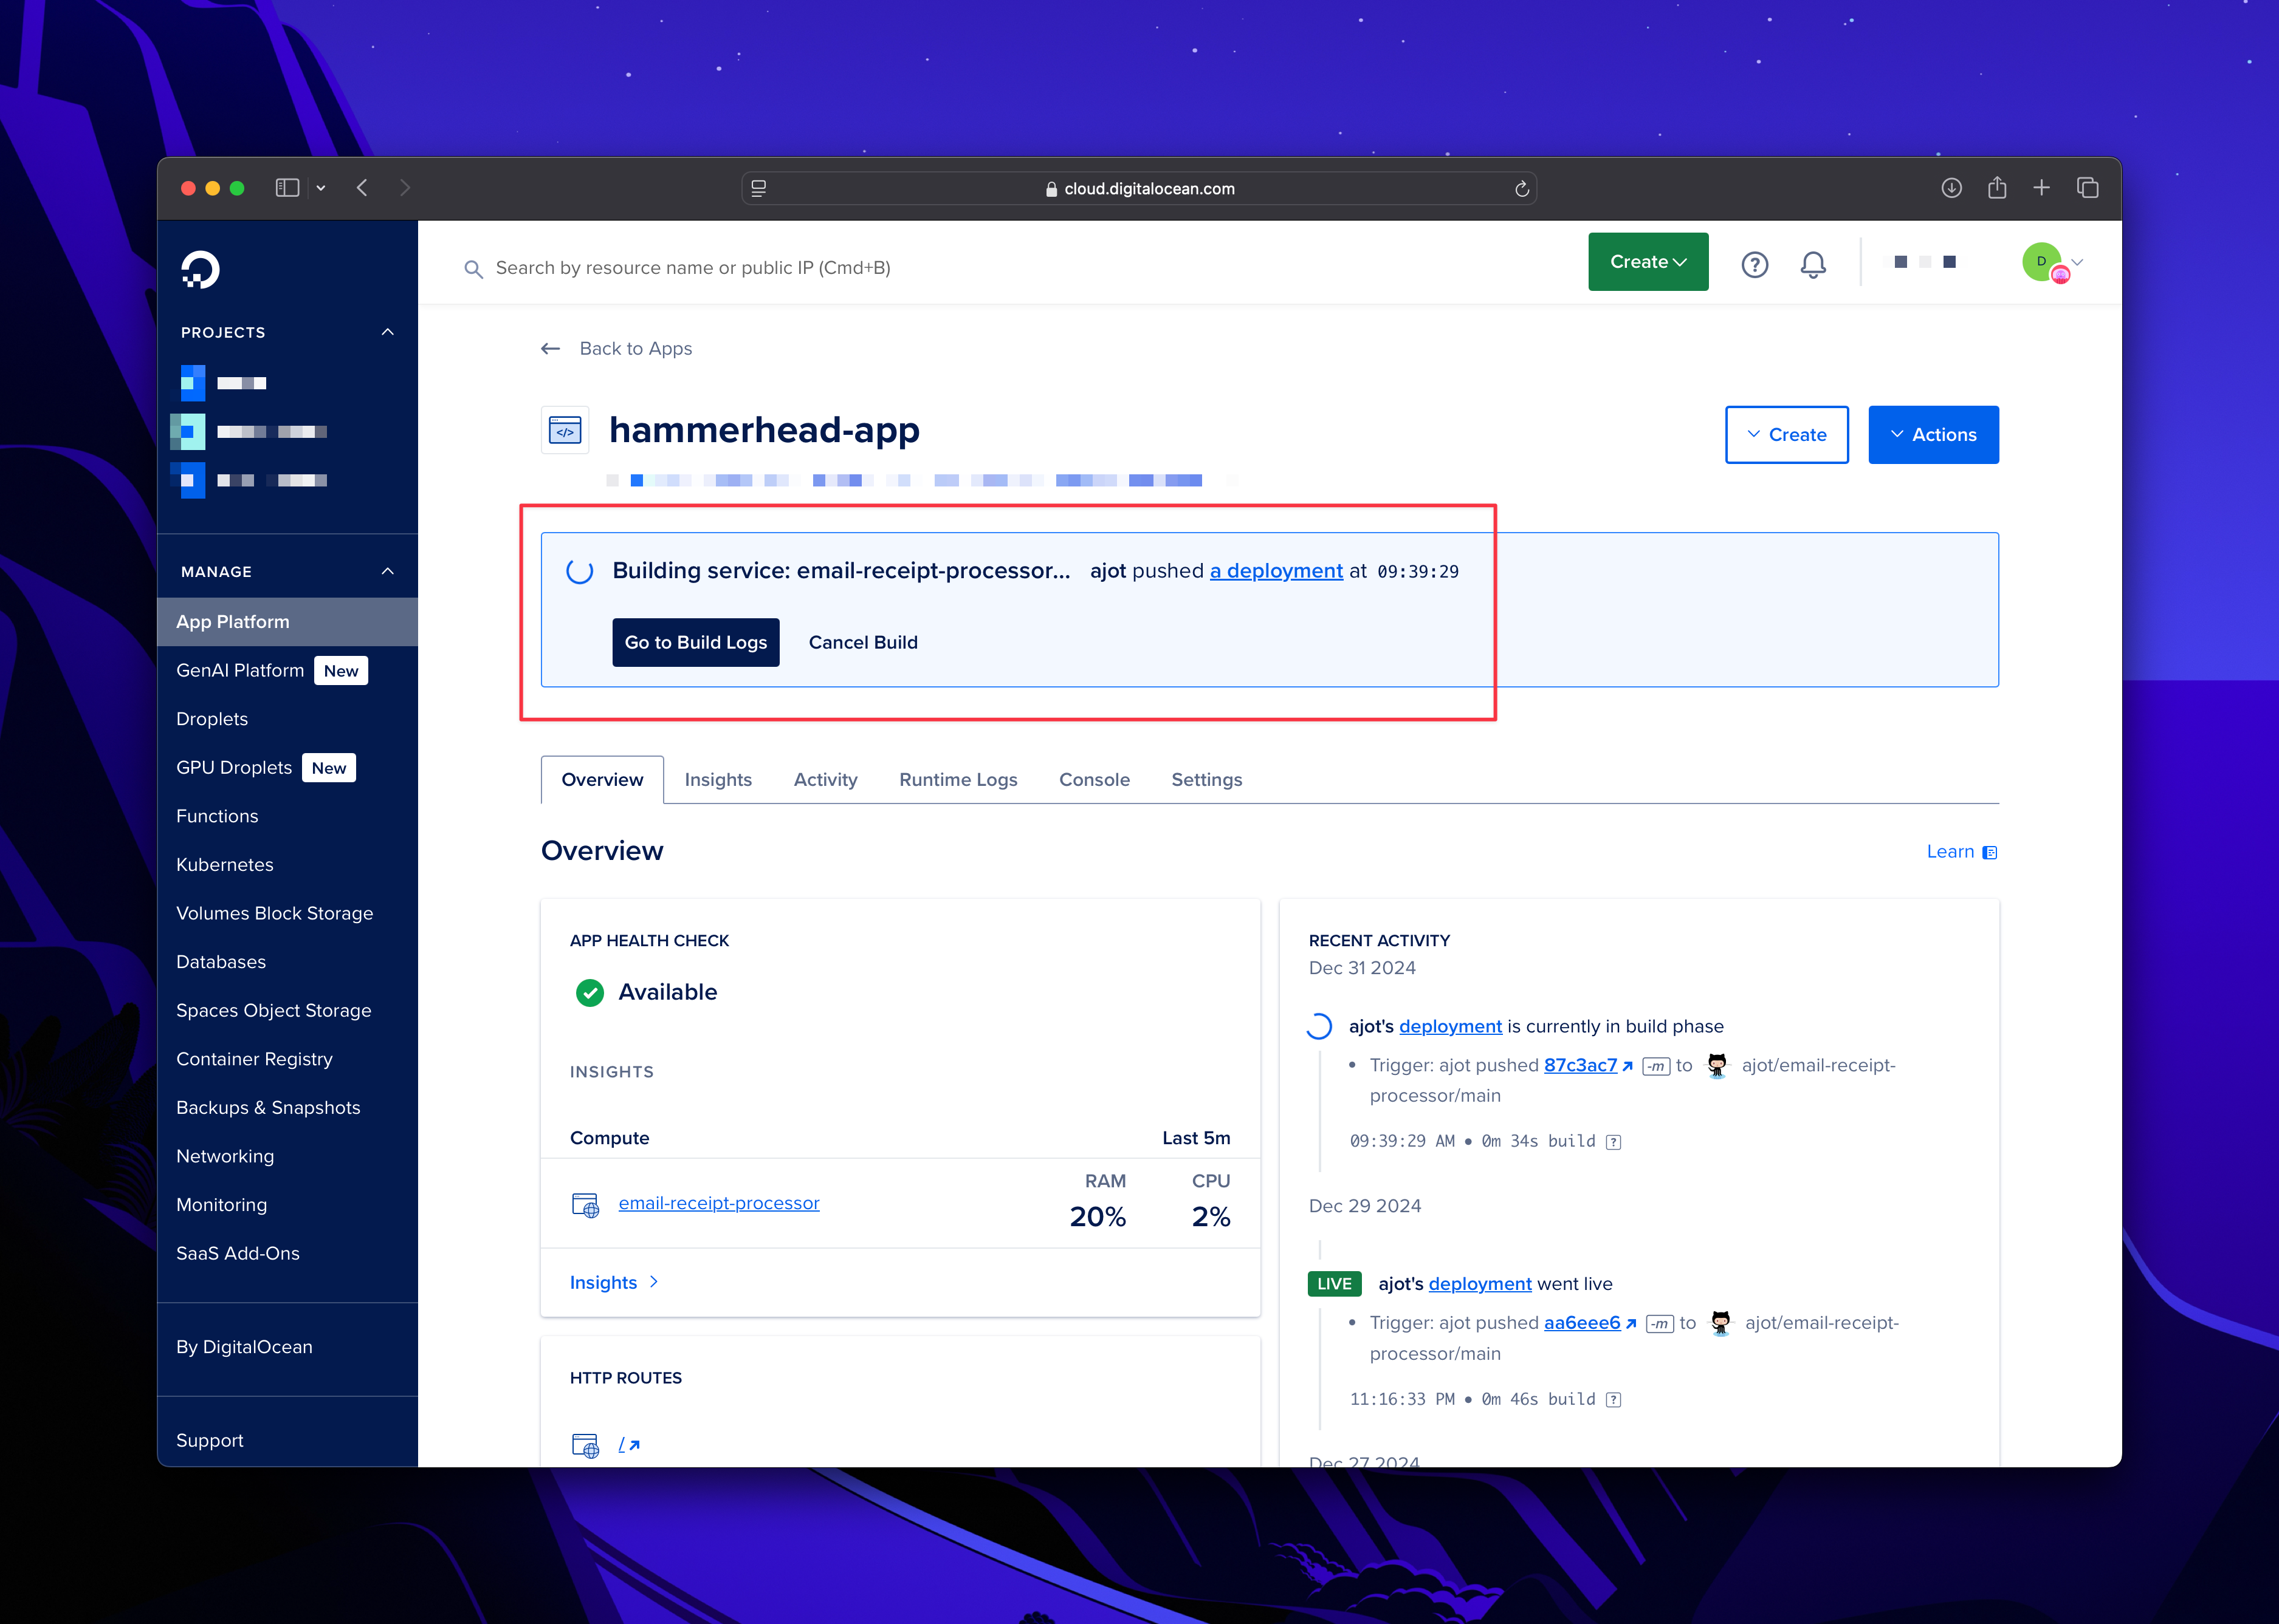Click the DigitalOcean logo in sidebar
2279x1624 pixels.
(x=200, y=270)
